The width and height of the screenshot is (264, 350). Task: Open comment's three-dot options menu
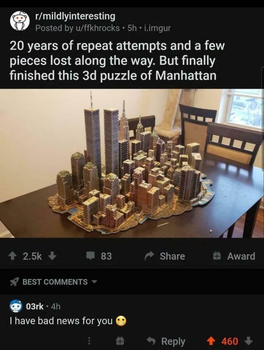89,341
